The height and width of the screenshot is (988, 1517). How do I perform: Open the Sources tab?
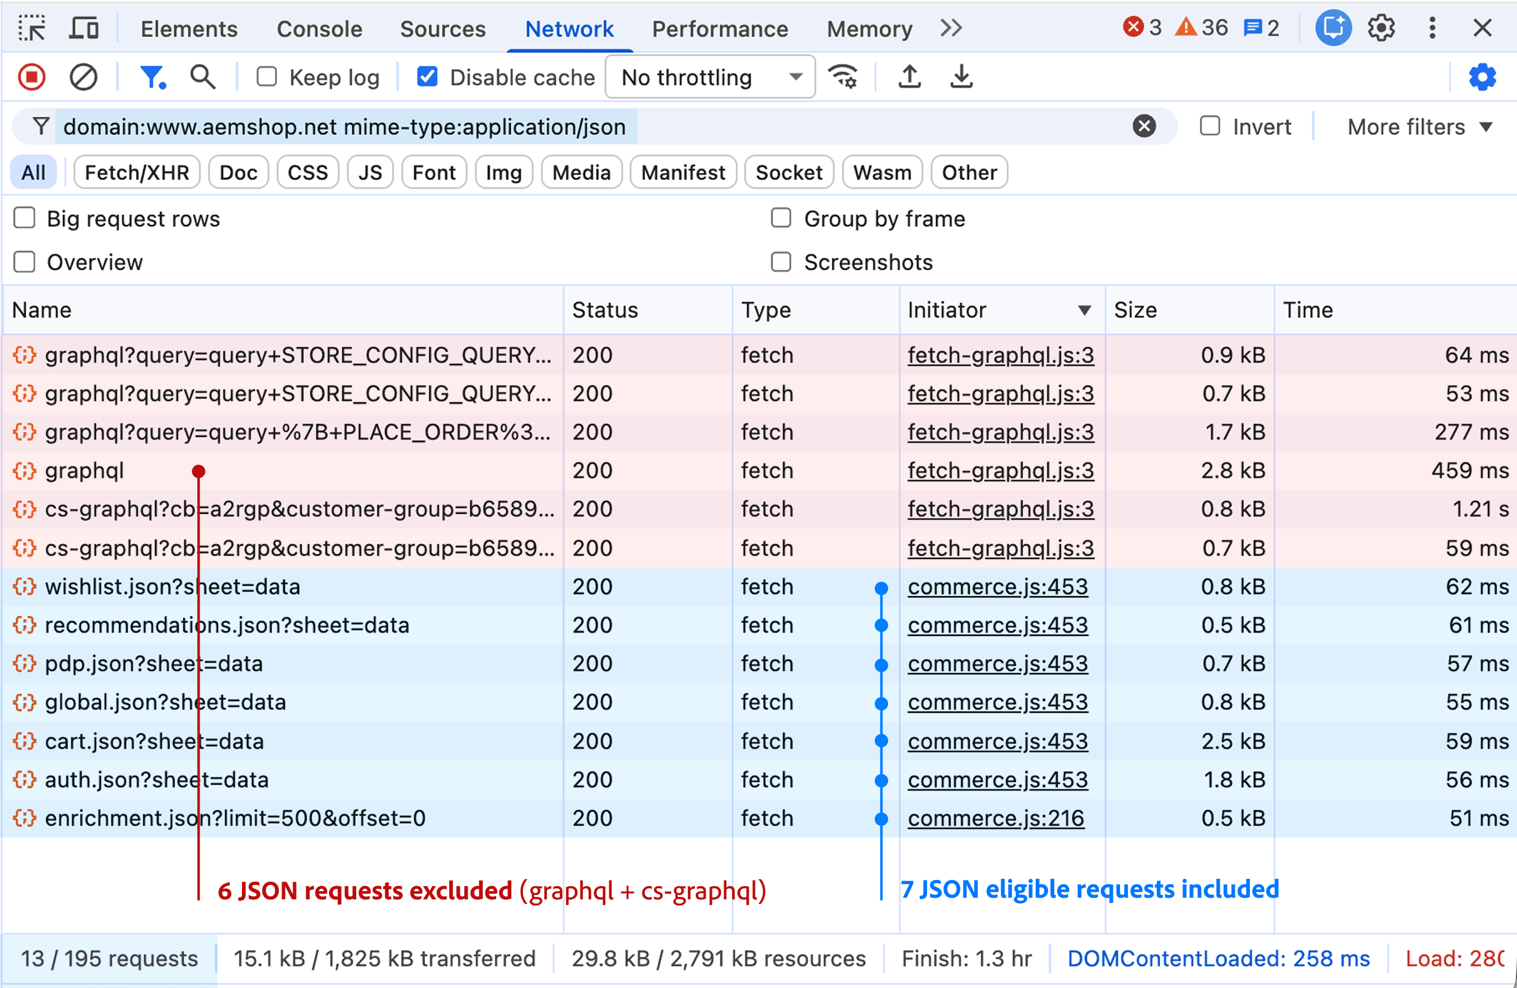442,28
